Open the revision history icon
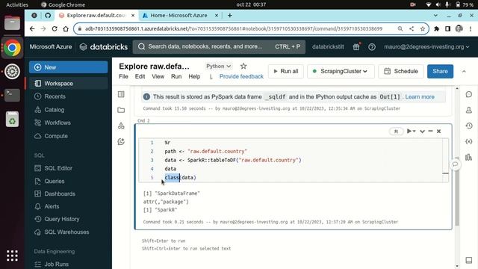 coord(469,126)
